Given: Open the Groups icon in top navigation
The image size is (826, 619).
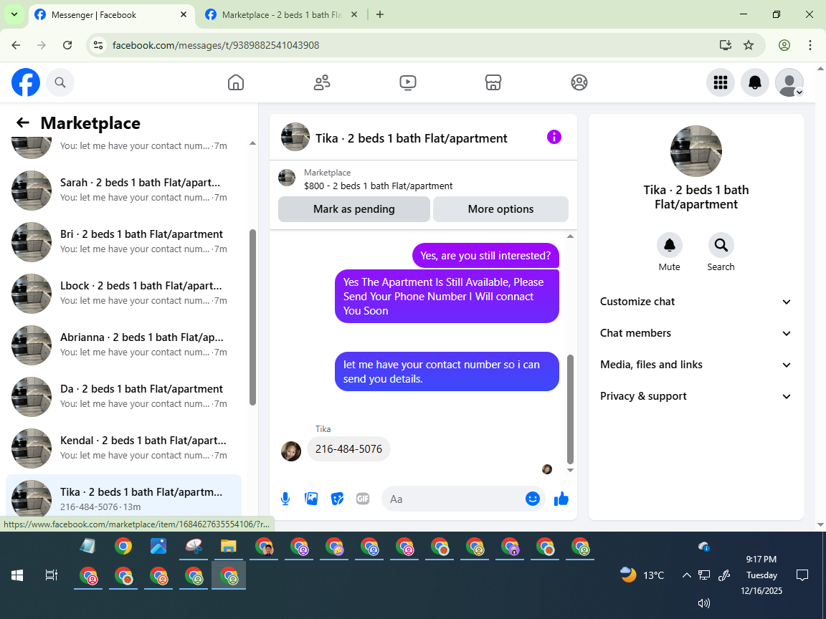Looking at the screenshot, I should (579, 82).
